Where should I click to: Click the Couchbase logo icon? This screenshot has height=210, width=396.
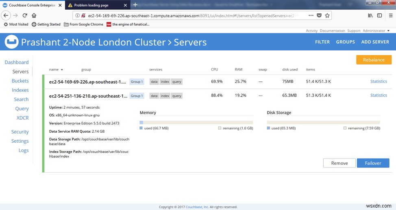tap(12, 42)
